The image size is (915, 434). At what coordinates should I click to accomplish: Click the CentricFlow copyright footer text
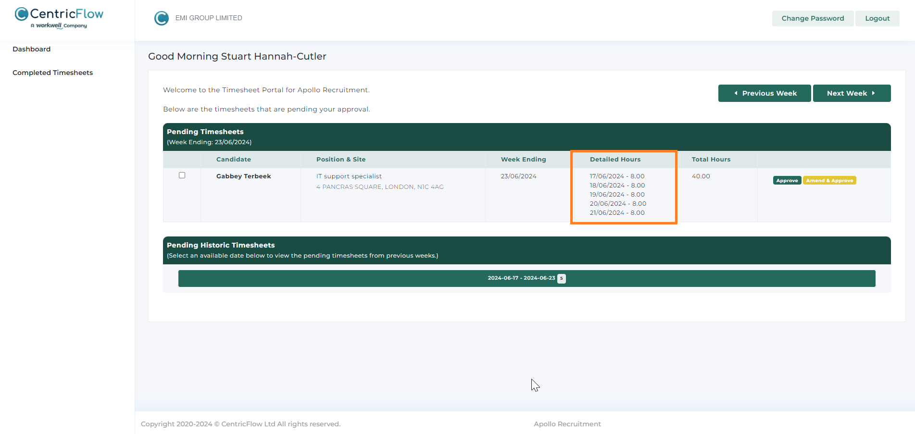point(240,424)
